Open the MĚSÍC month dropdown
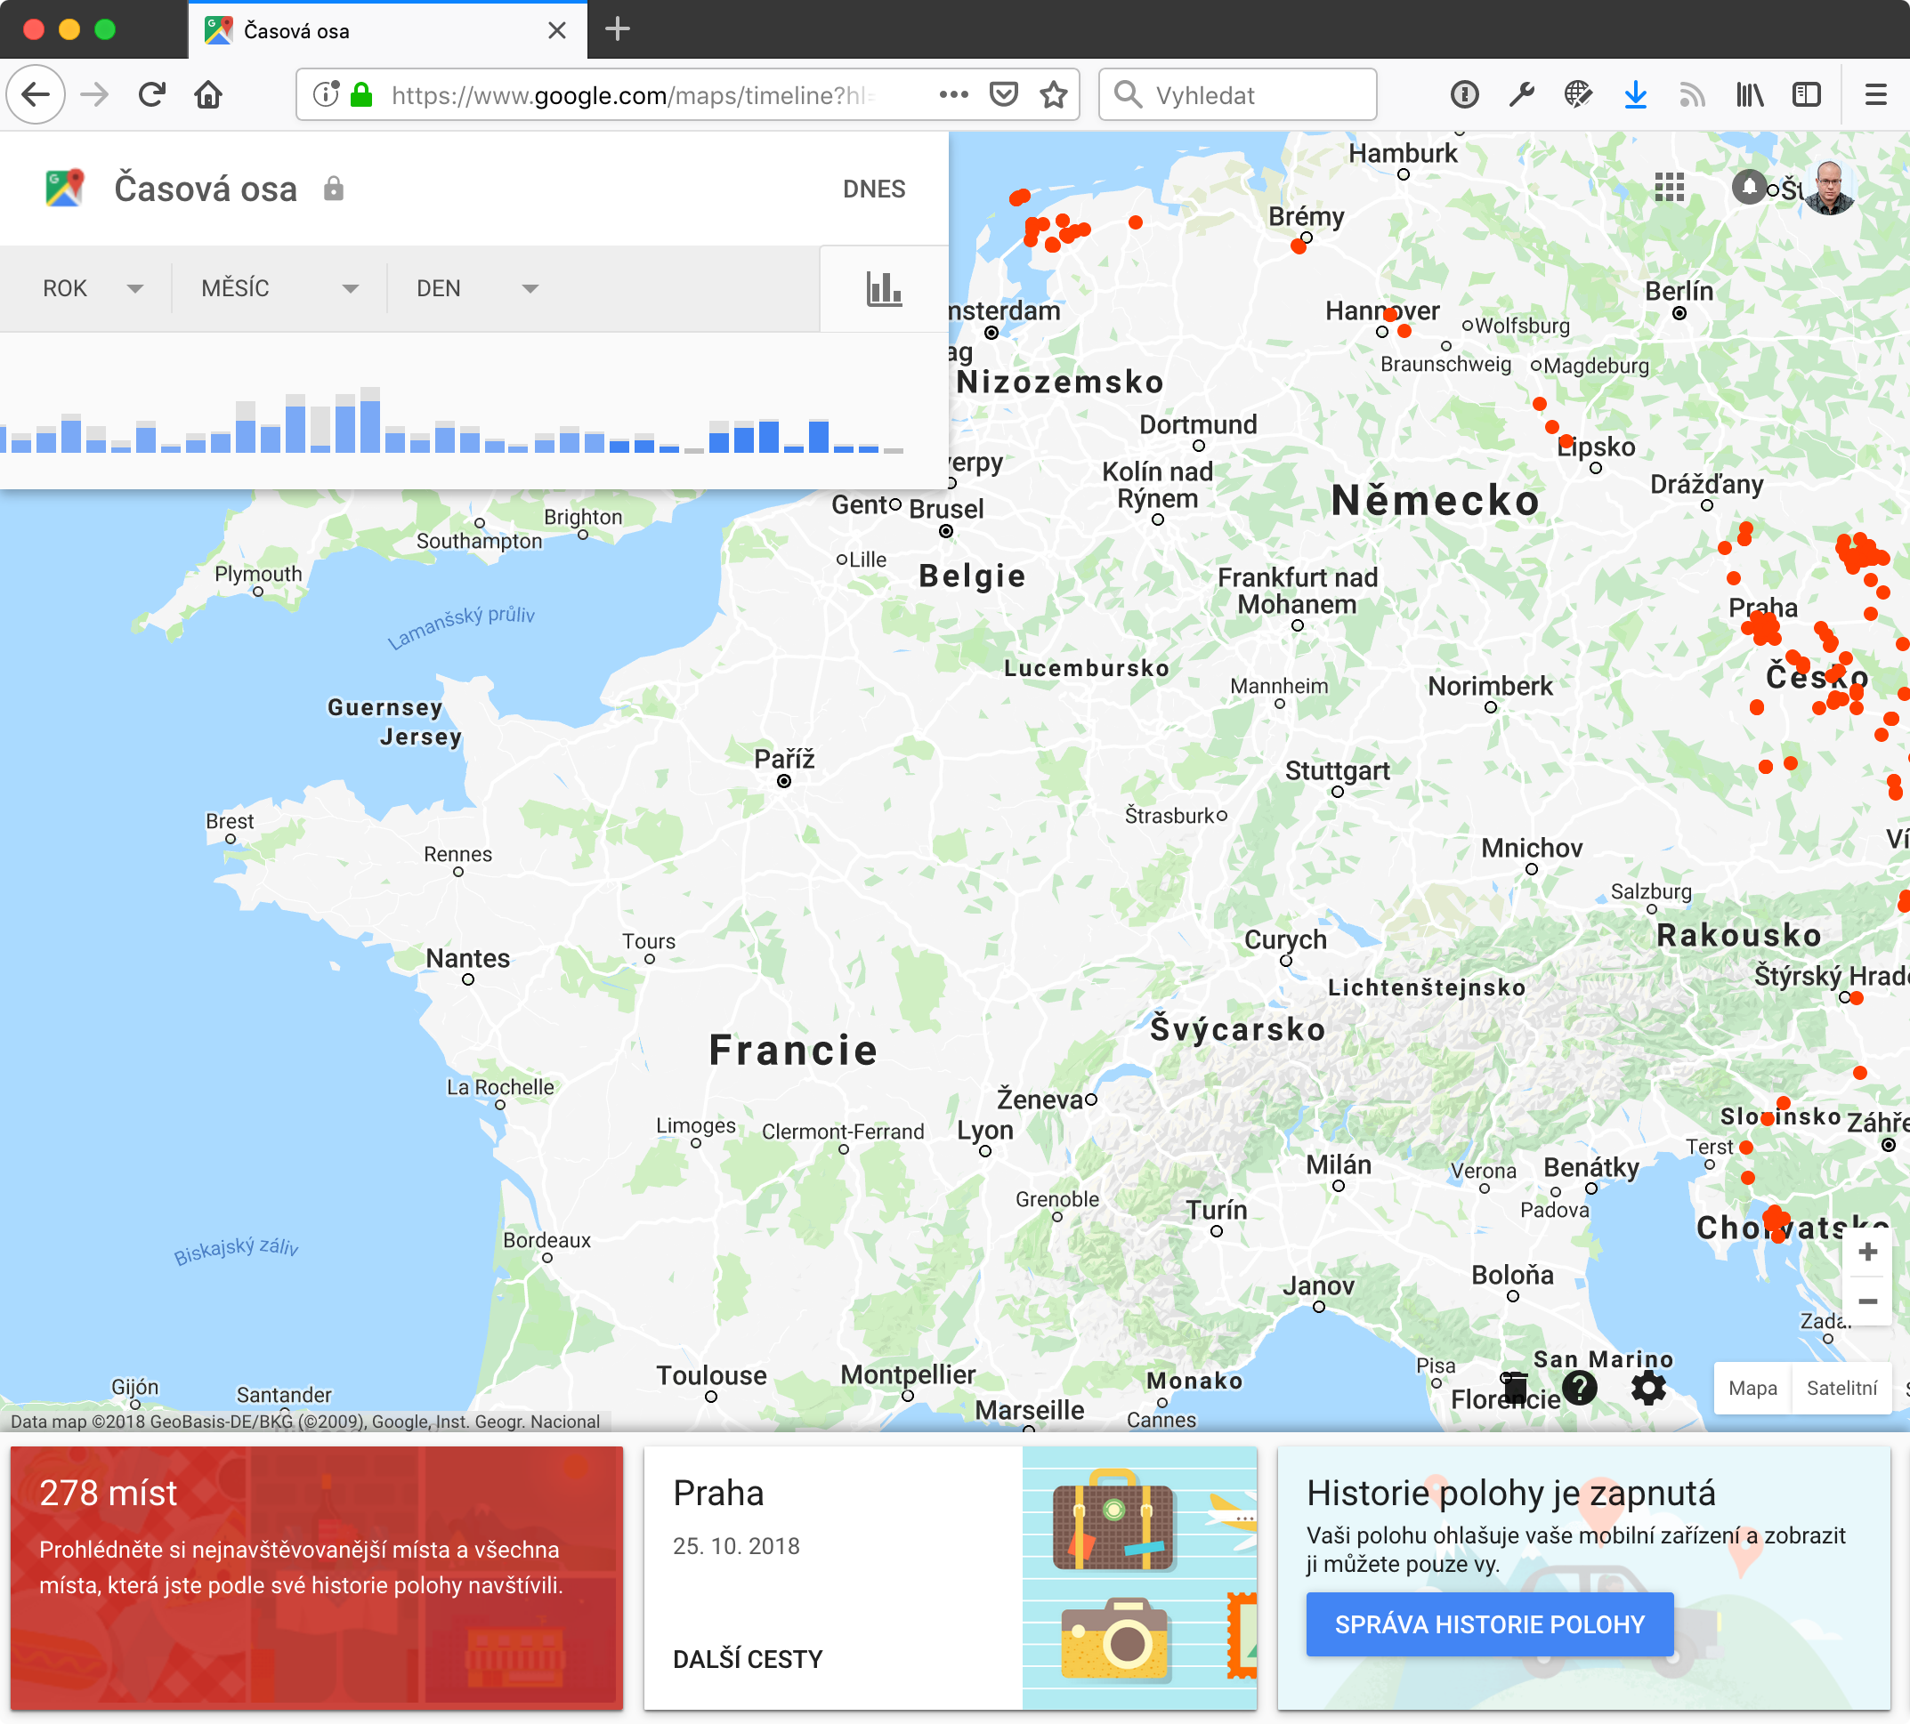This screenshot has height=1724, width=1910. pyautogui.click(x=279, y=288)
